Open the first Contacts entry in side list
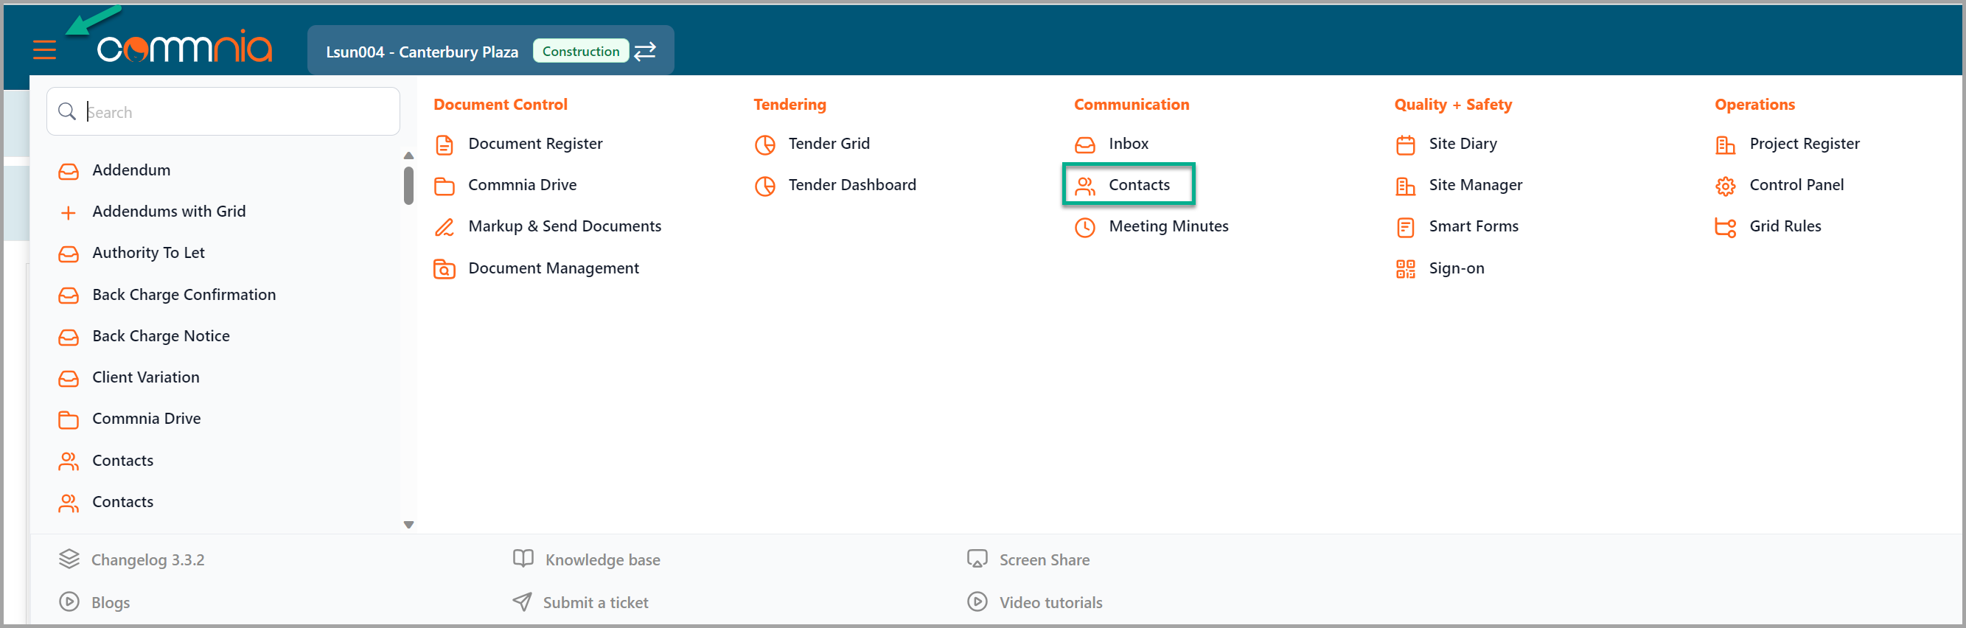1966x628 pixels. 122,460
